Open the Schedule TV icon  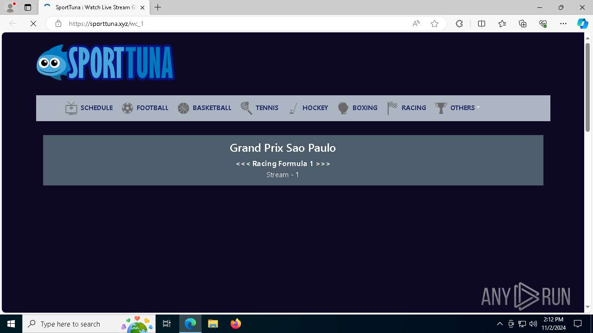(71, 108)
